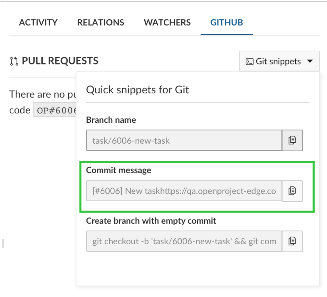327x297 pixels.
Task: Click the terminal icon on Git snippets
Action: [x=249, y=62]
